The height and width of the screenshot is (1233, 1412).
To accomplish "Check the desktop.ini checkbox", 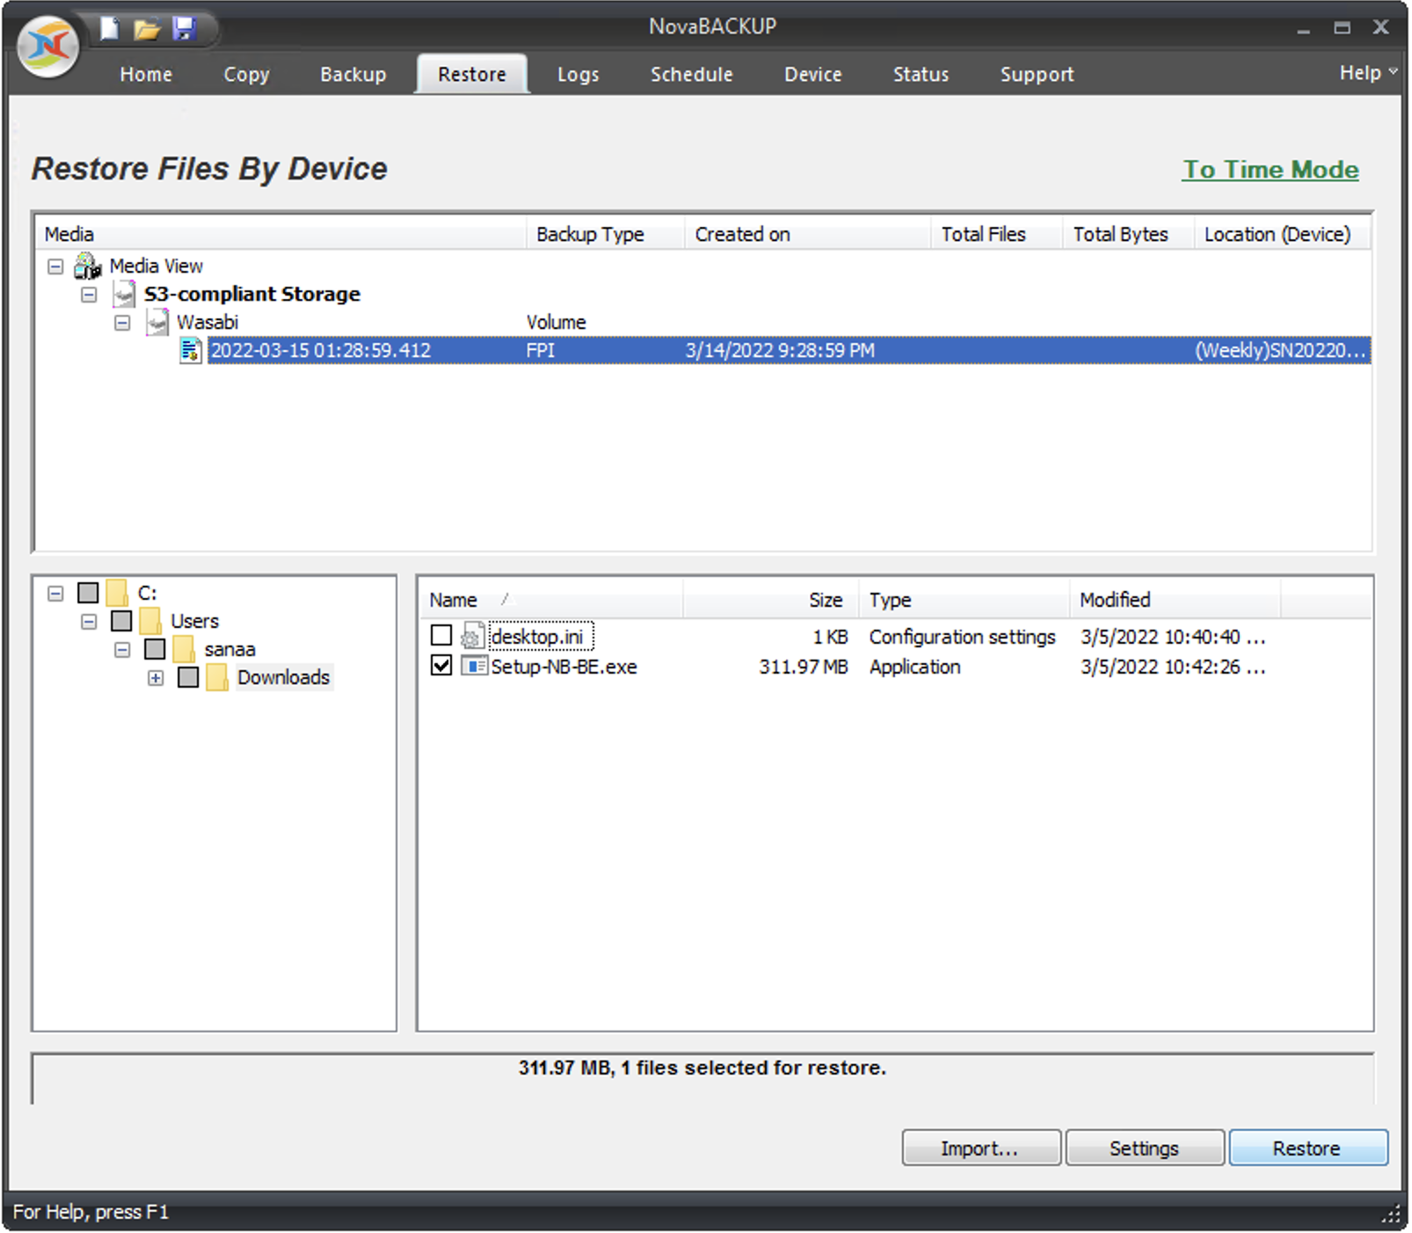I will [441, 635].
